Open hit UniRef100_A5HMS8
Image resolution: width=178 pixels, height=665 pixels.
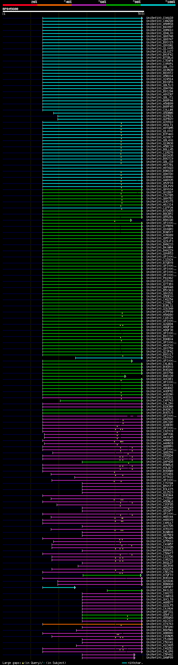(x=160, y=24)
